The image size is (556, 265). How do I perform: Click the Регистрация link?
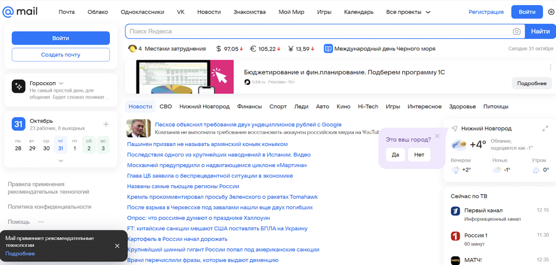tap(486, 12)
